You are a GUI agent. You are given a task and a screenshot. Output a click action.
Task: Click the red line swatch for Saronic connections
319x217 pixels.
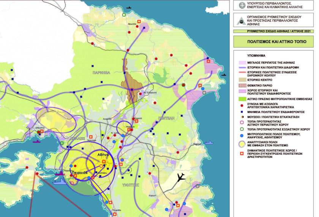242,72
